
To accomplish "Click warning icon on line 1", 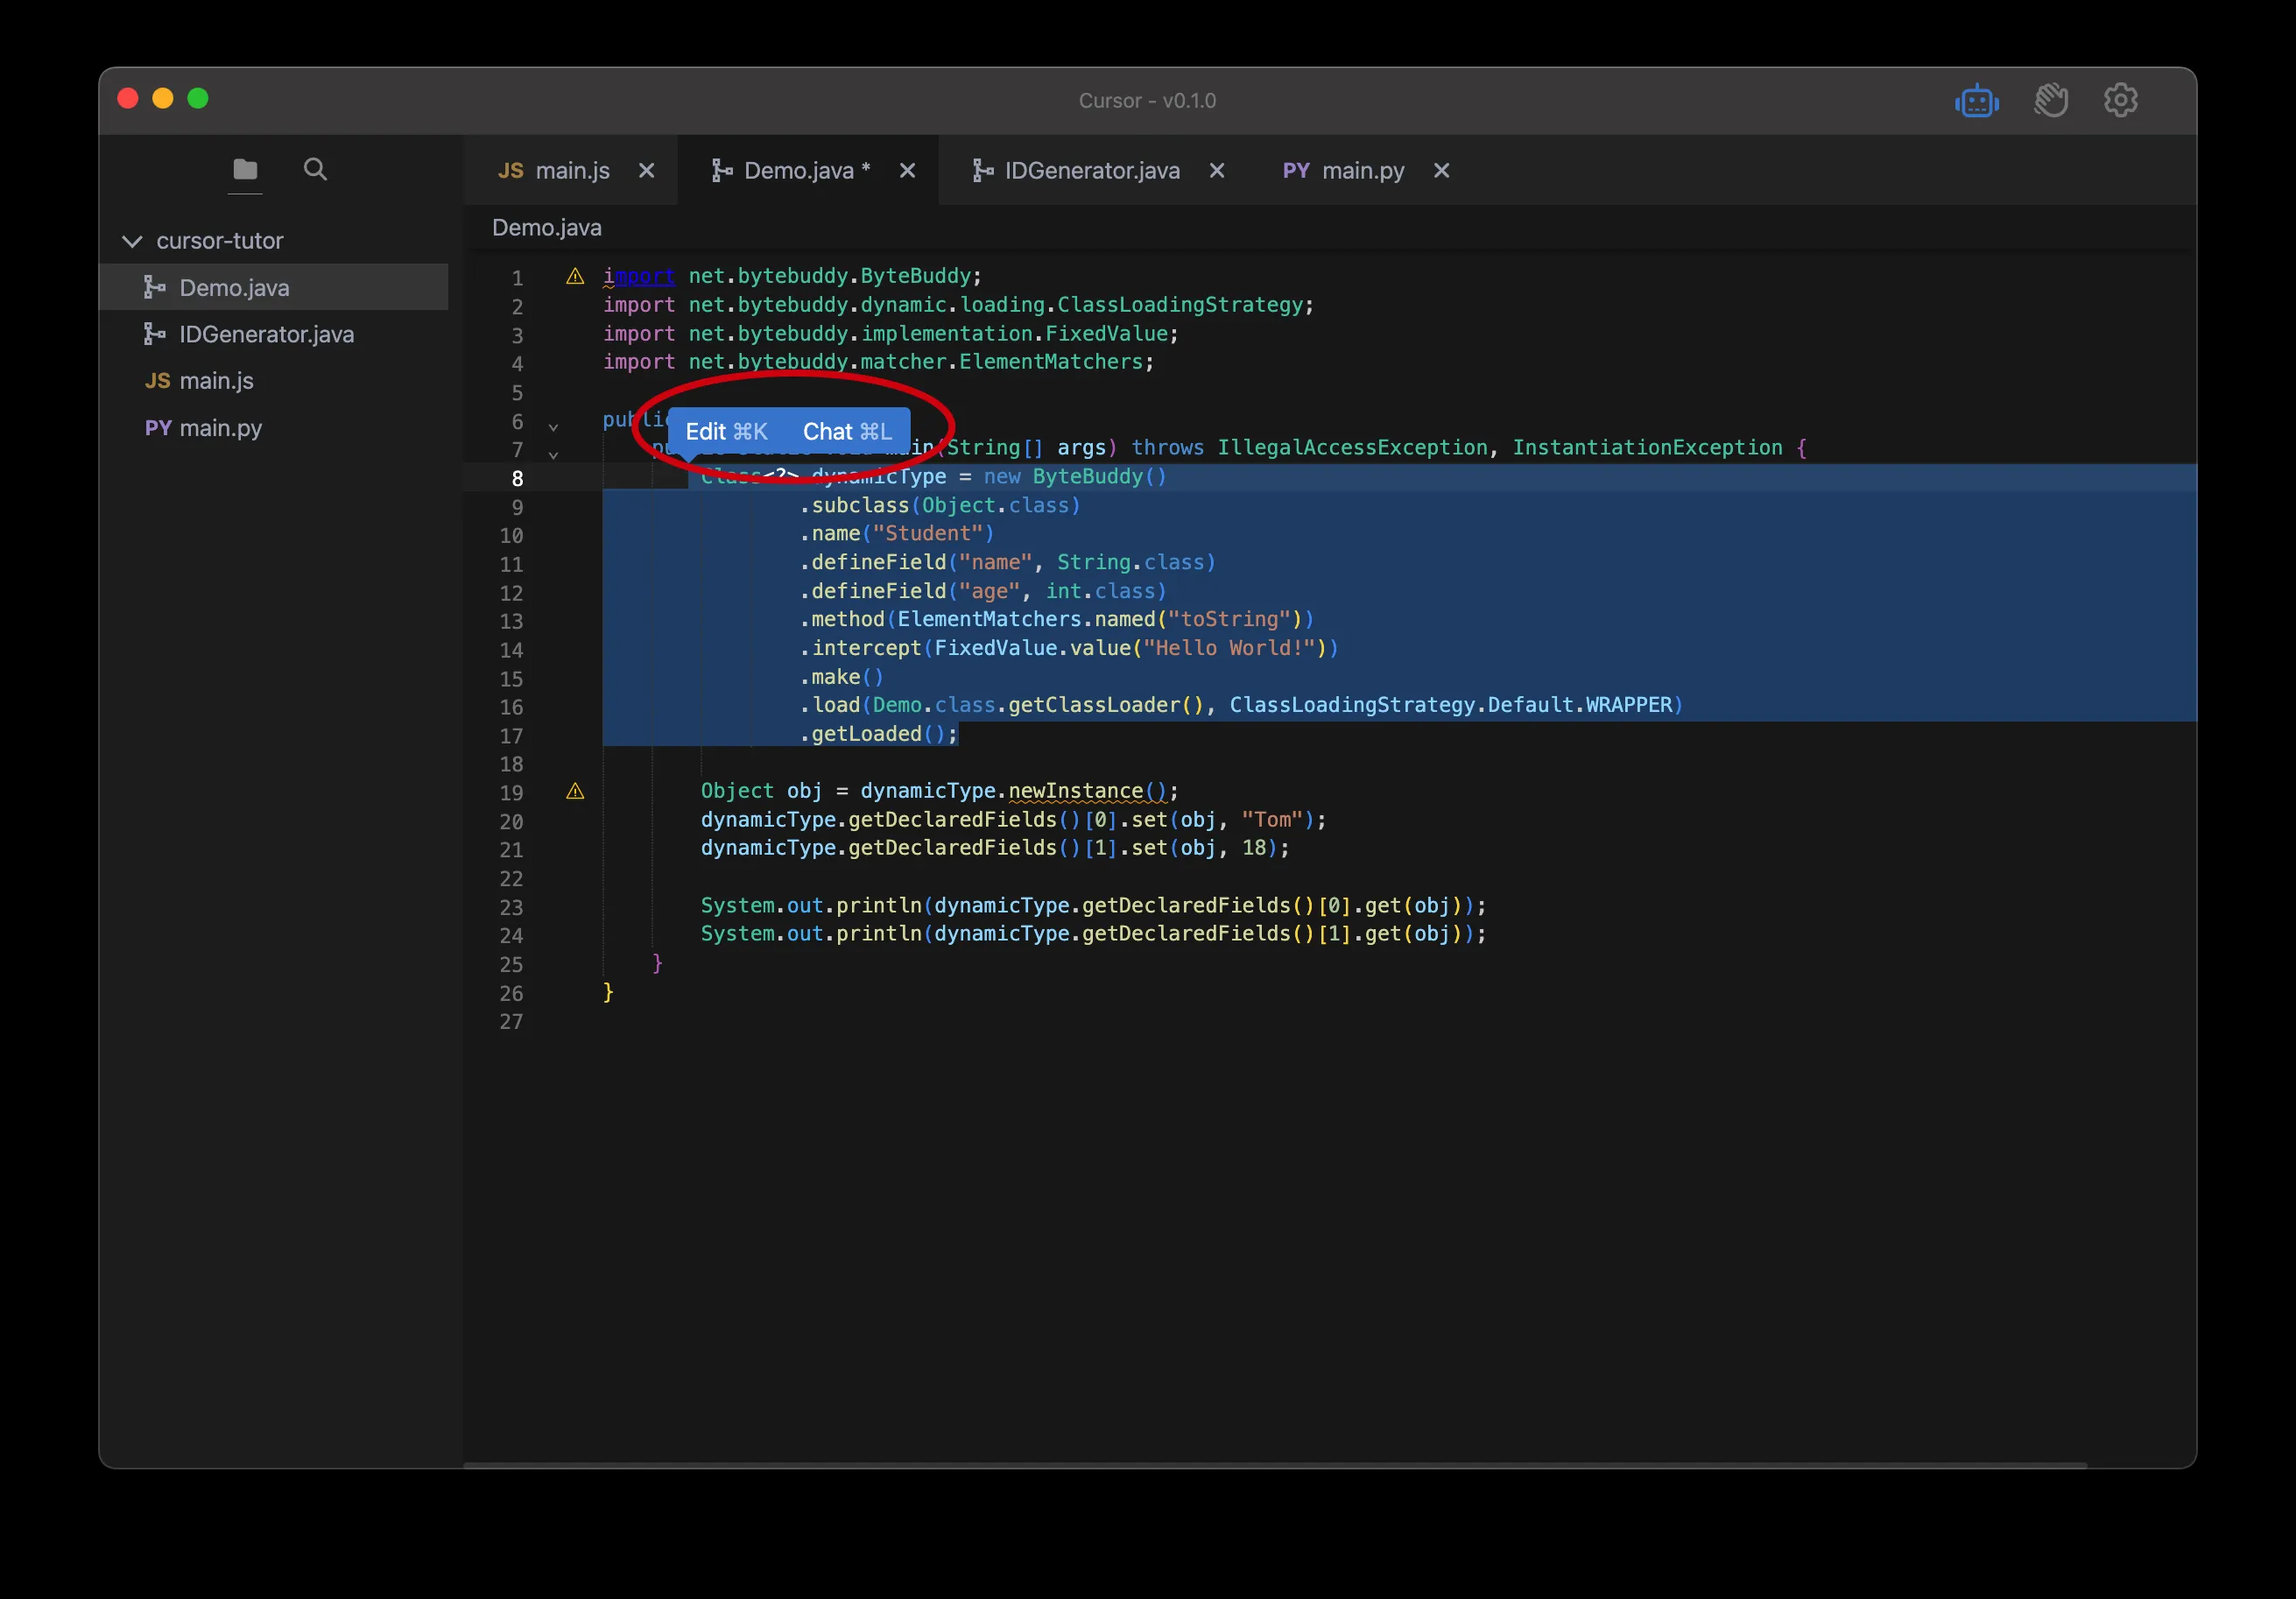I will tap(575, 276).
